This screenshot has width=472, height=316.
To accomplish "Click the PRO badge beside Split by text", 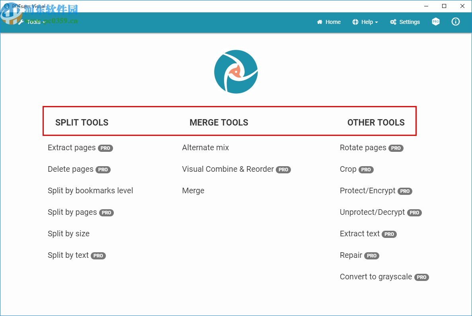I will (x=98, y=256).
